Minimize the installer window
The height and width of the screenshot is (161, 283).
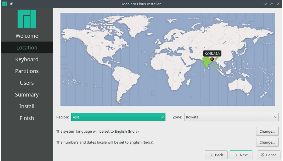265,4
